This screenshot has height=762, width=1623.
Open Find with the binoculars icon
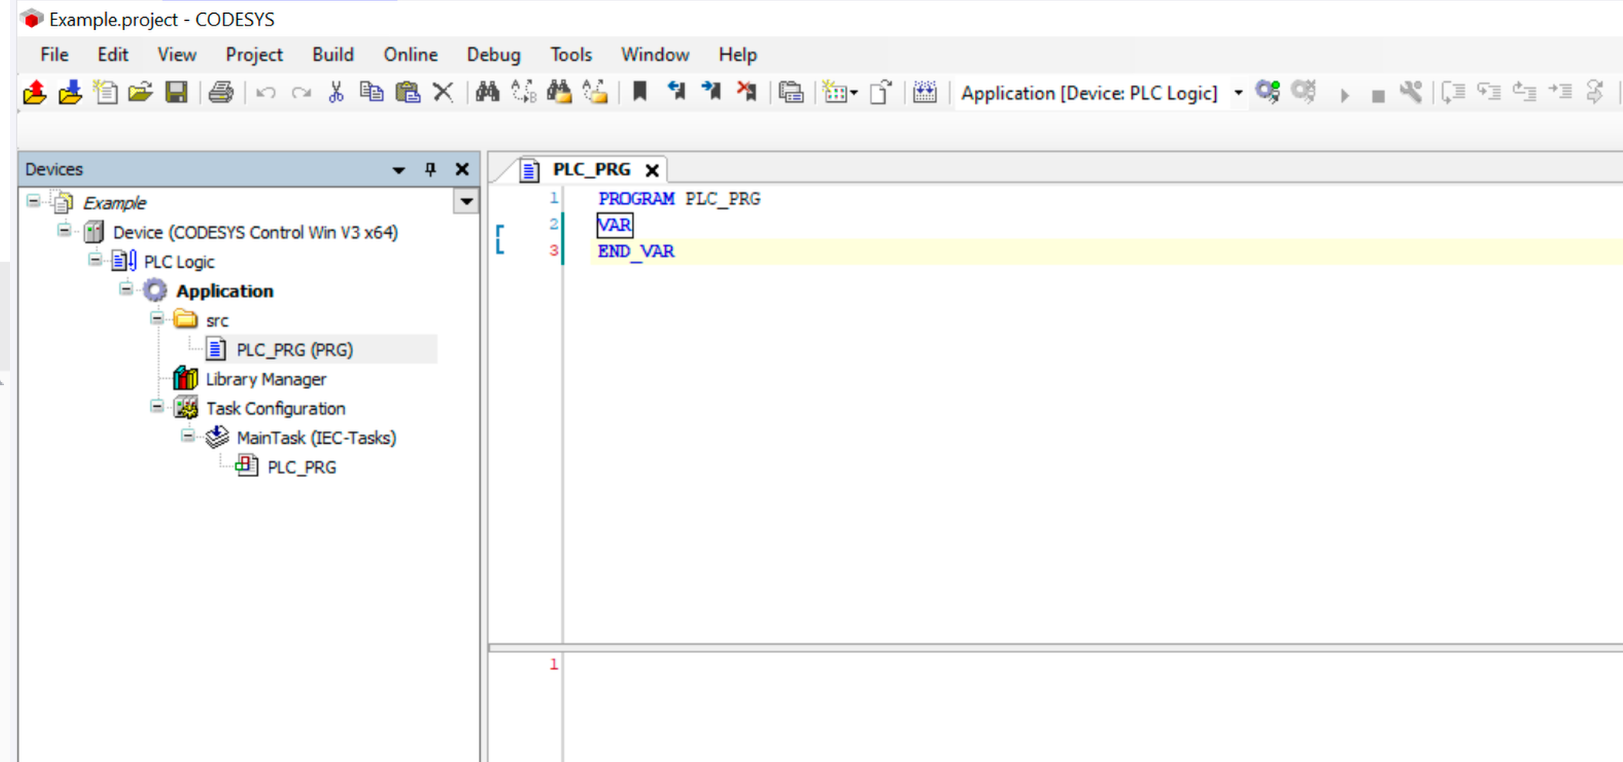487,93
